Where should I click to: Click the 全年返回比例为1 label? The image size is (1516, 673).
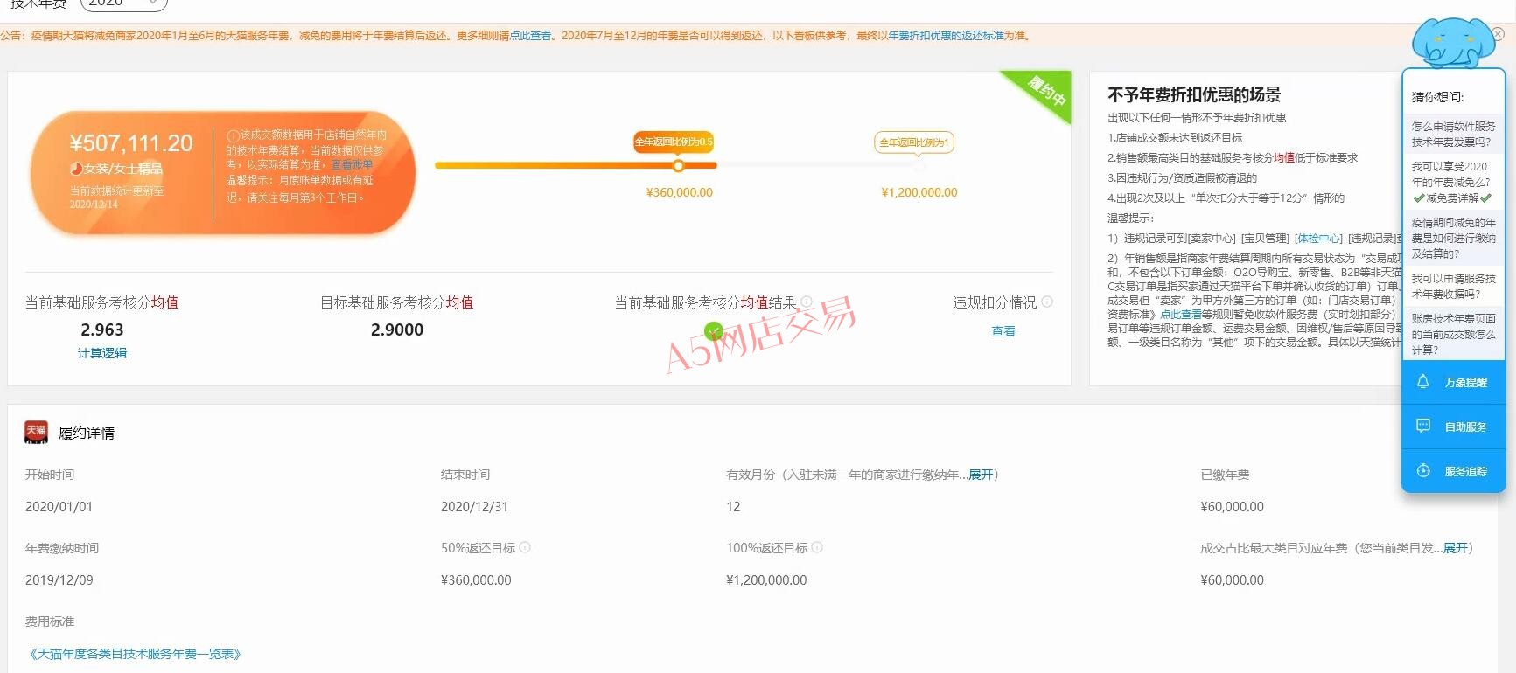pos(914,142)
